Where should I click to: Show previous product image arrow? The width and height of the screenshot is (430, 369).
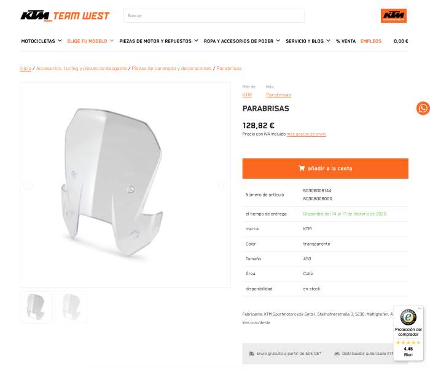[x=28, y=185]
